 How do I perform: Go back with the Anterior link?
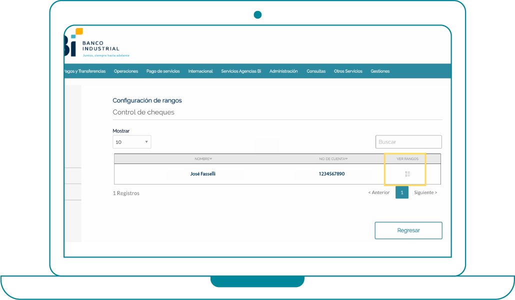click(379, 192)
